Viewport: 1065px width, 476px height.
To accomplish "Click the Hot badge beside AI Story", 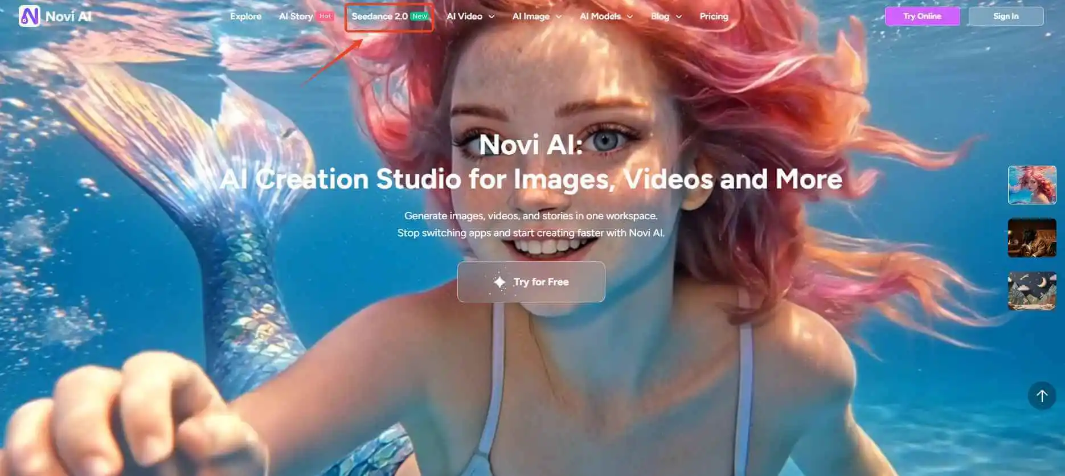I will click(x=325, y=17).
